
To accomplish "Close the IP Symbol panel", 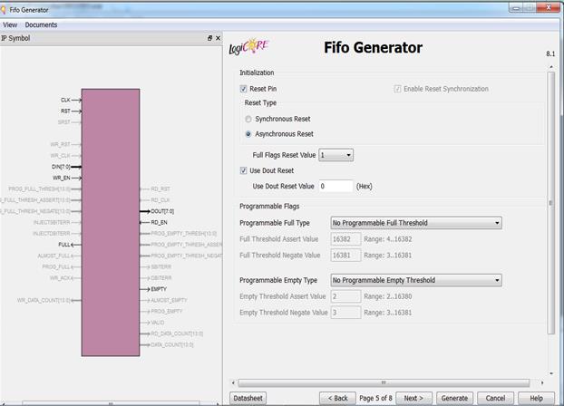I will point(218,38).
